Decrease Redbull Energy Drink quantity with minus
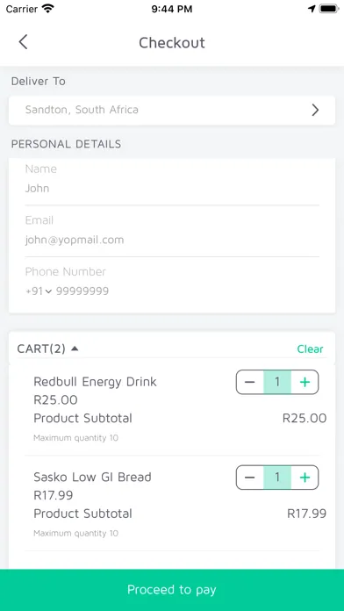Screen dimensions: 344x611 click(x=250, y=382)
